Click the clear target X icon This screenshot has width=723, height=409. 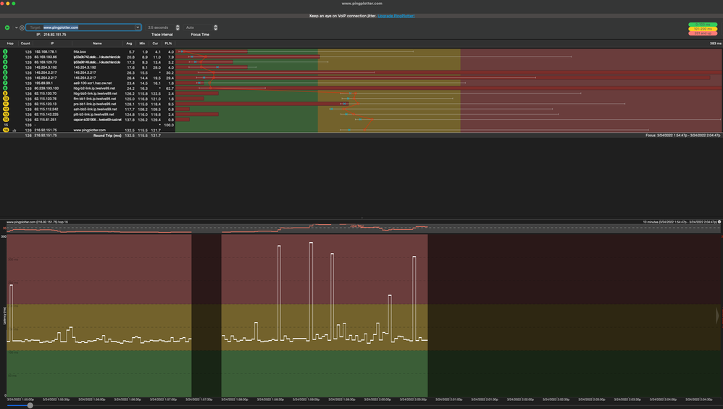click(x=22, y=28)
